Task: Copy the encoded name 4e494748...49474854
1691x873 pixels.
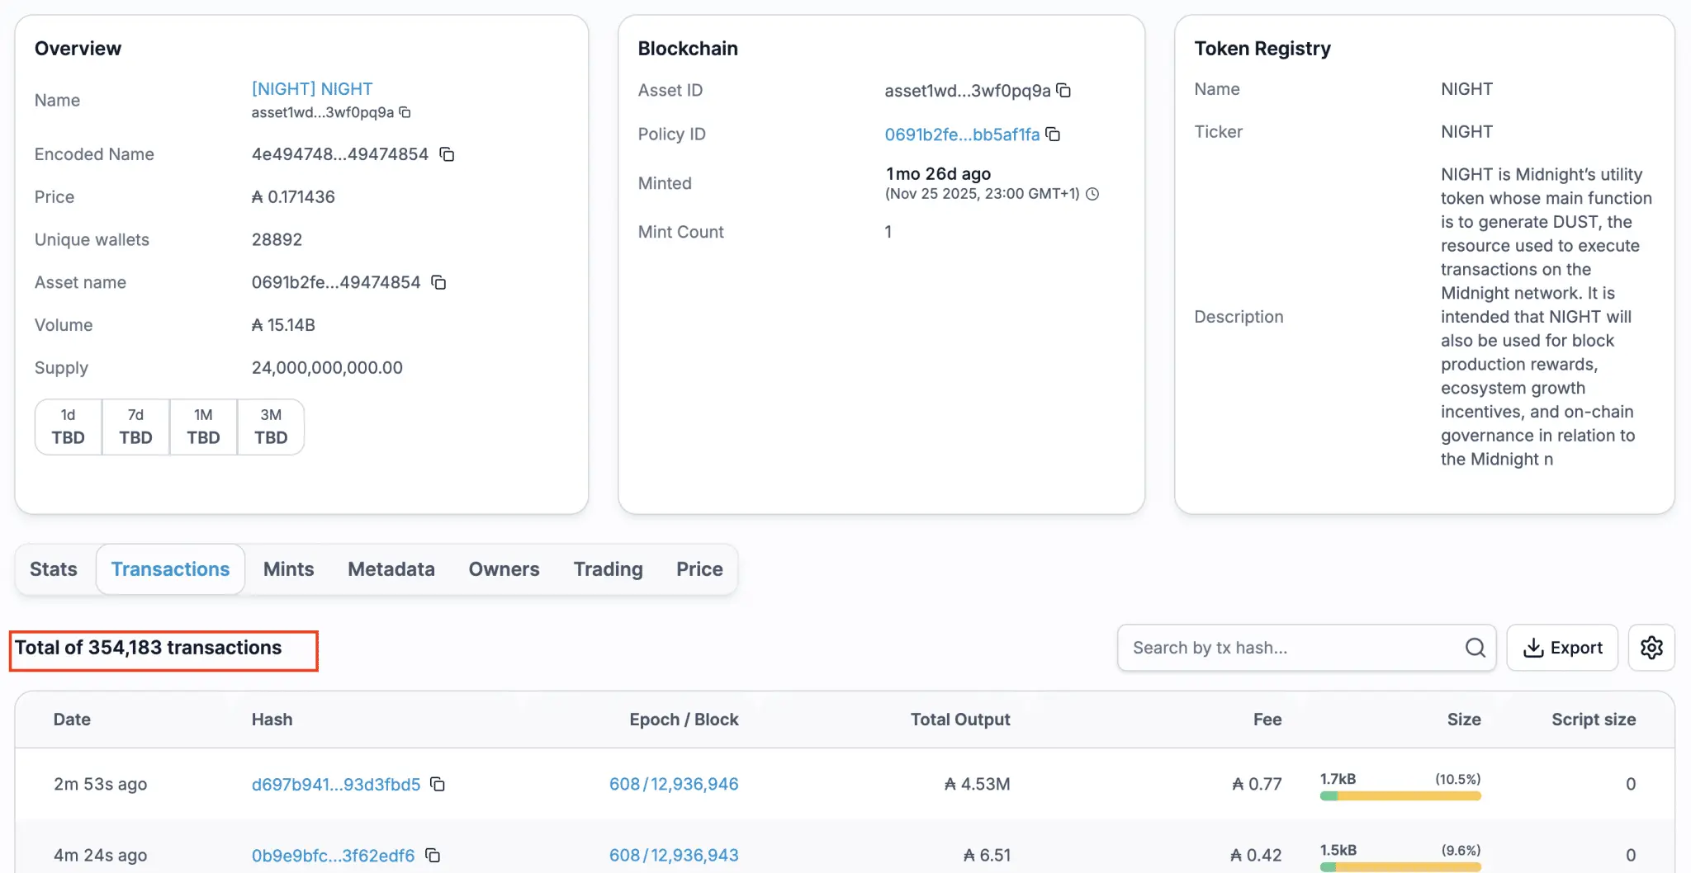Action: 446,154
